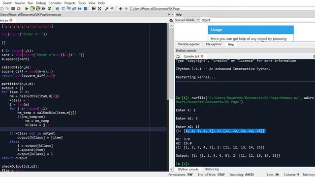Screen dimensions: 315x177
Task: Click the working directory path field
Action: pyautogui.click(x=222, y=9)
